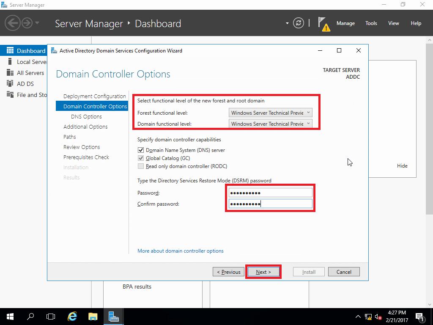Open the Manage menu
Viewport: 433px width, 325px height.
[345, 23]
